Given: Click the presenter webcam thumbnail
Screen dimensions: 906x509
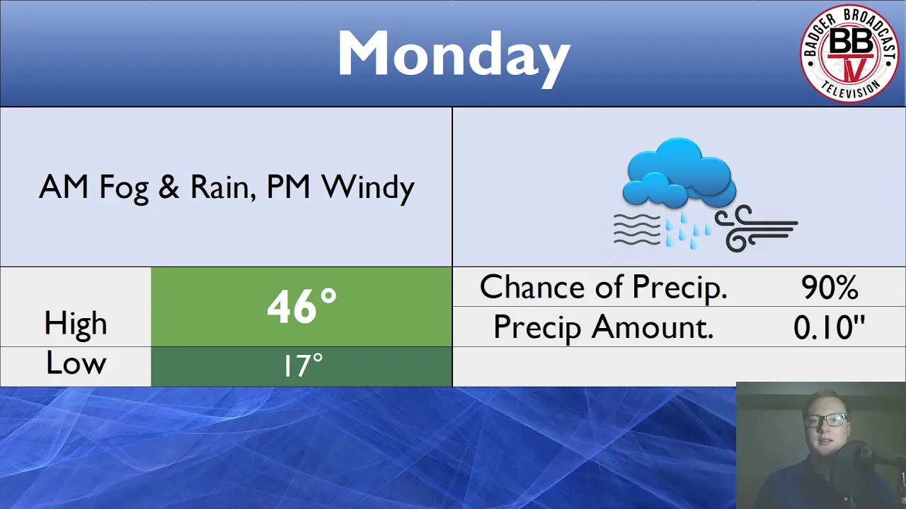Looking at the screenshot, I should click(x=821, y=445).
